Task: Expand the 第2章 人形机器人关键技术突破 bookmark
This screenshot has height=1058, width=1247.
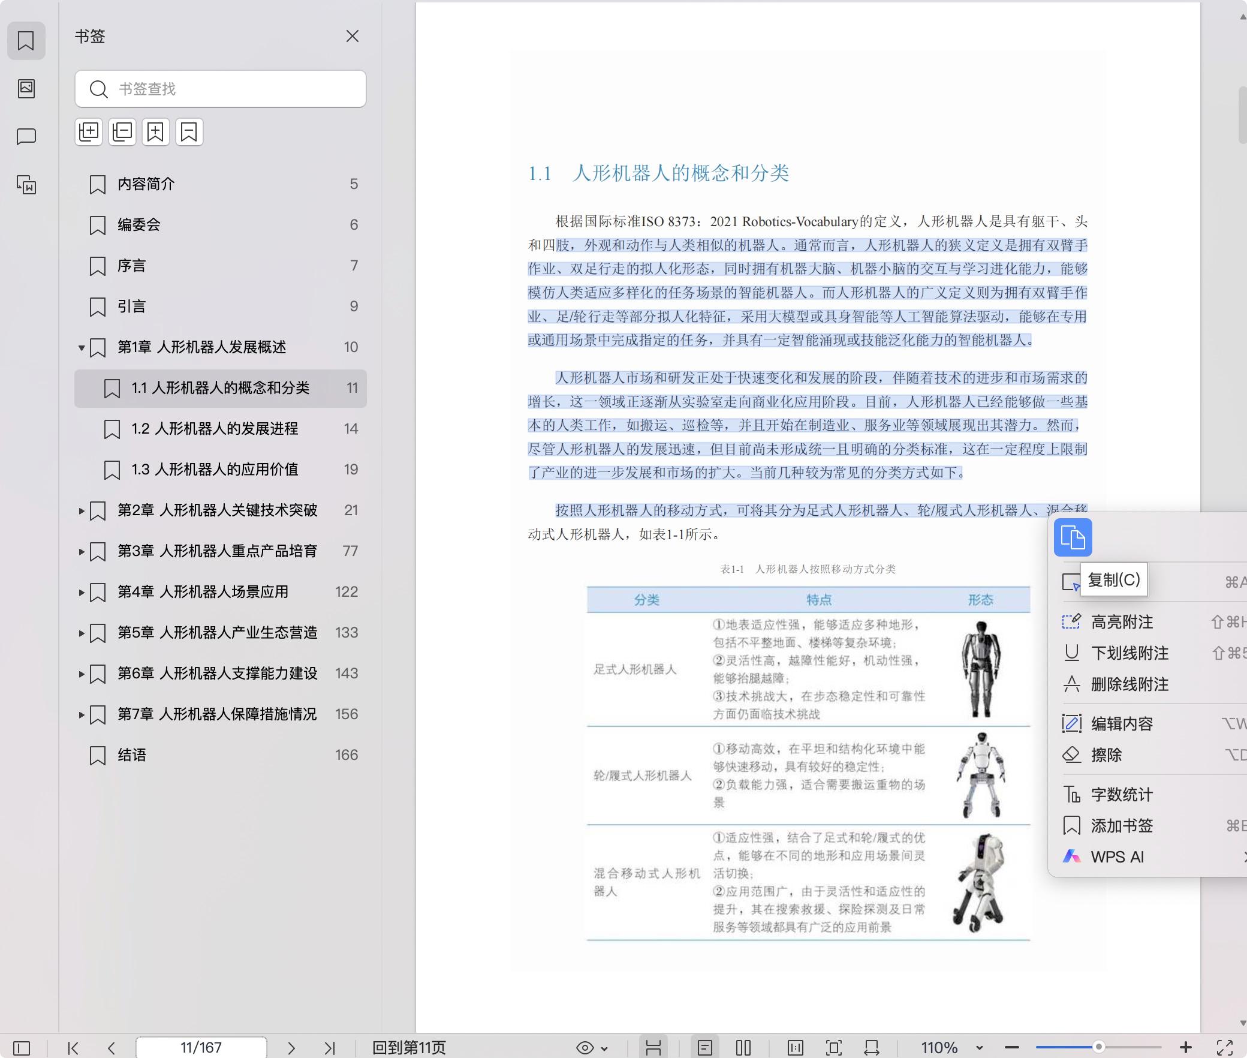Action: click(x=82, y=510)
